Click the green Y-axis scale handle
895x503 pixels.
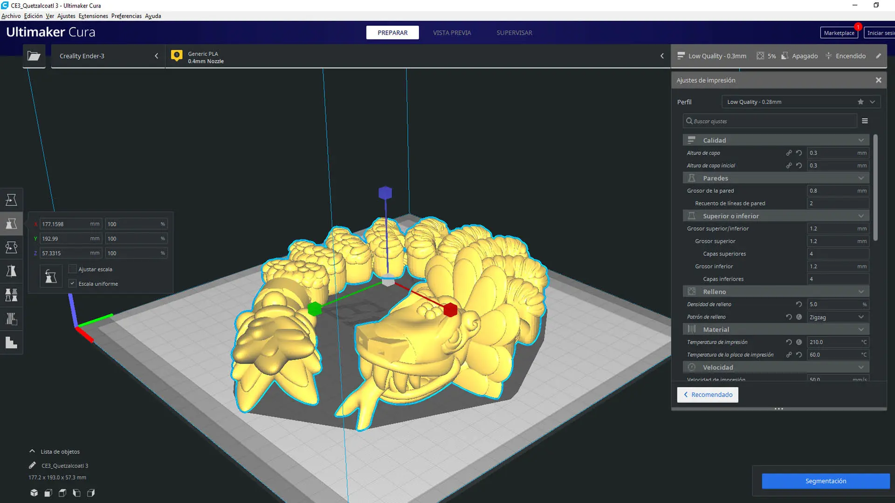[x=315, y=309]
